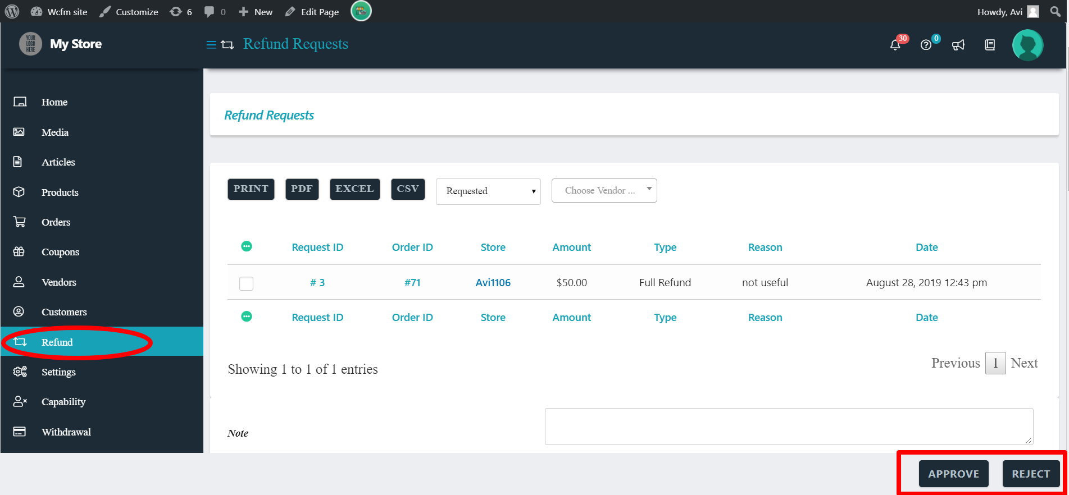This screenshot has height=495, width=1069.
Task: Click the PRINT button
Action: [251, 189]
